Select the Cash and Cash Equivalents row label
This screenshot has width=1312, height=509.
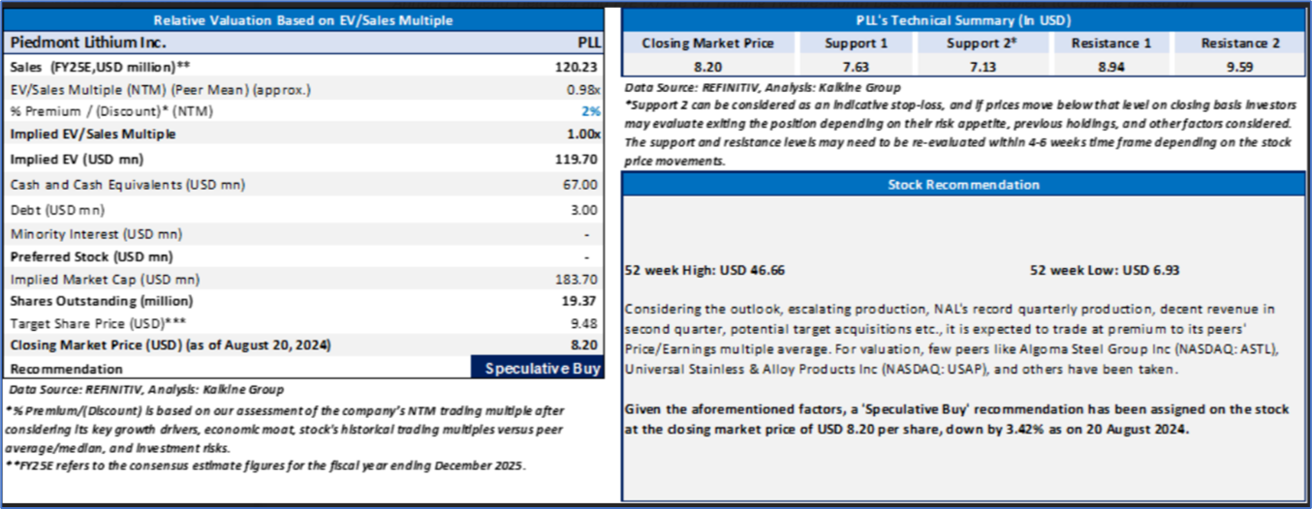point(127,184)
